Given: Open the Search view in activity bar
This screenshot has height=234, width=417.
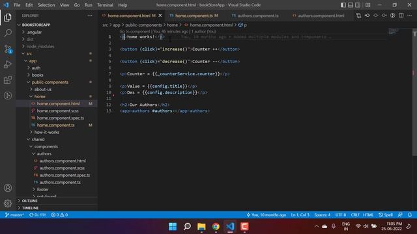Looking at the screenshot, I should click(8, 33).
